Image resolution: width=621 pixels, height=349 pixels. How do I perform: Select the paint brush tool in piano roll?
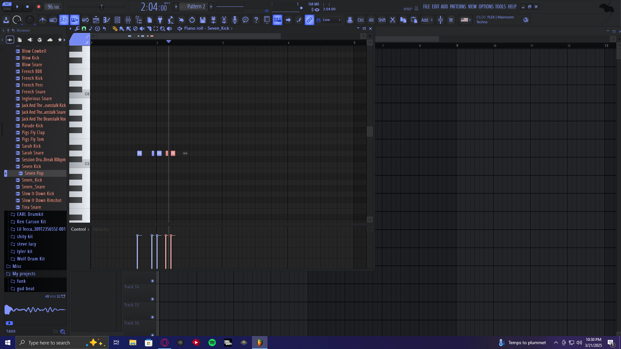click(x=122, y=29)
